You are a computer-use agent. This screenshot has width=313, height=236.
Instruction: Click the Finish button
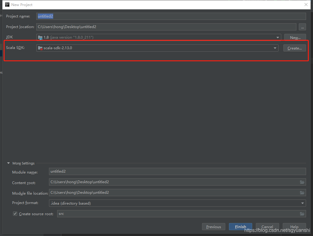[x=240, y=227]
